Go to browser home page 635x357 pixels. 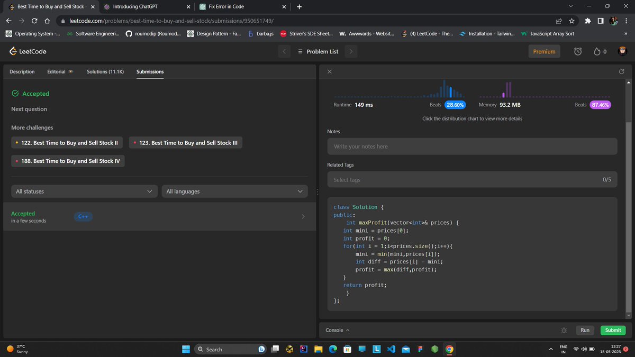click(x=47, y=21)
